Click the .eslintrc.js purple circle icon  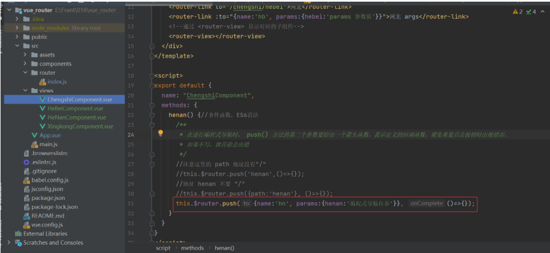[26, 162]
